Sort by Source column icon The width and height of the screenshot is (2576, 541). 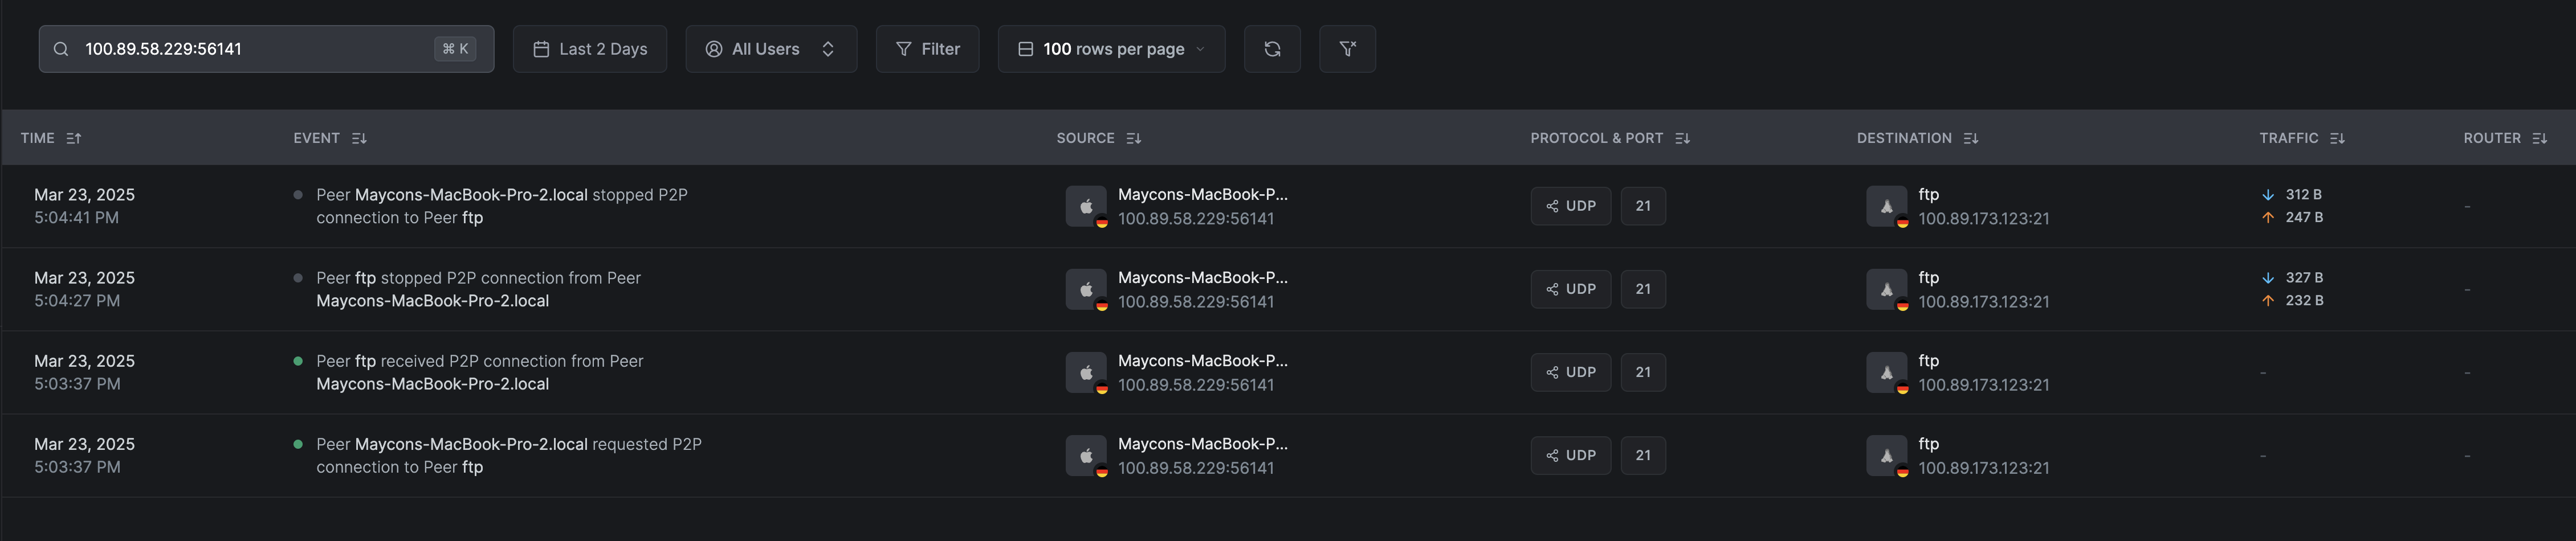tap(1133, 138)
